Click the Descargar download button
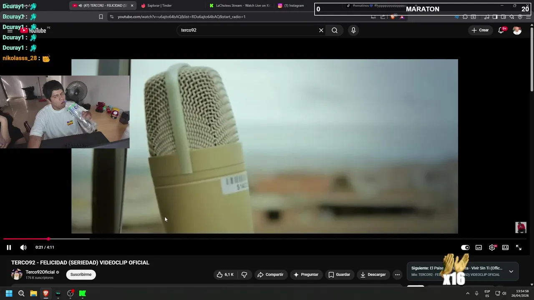Screen dimensions: 534x300 (373, 275)
